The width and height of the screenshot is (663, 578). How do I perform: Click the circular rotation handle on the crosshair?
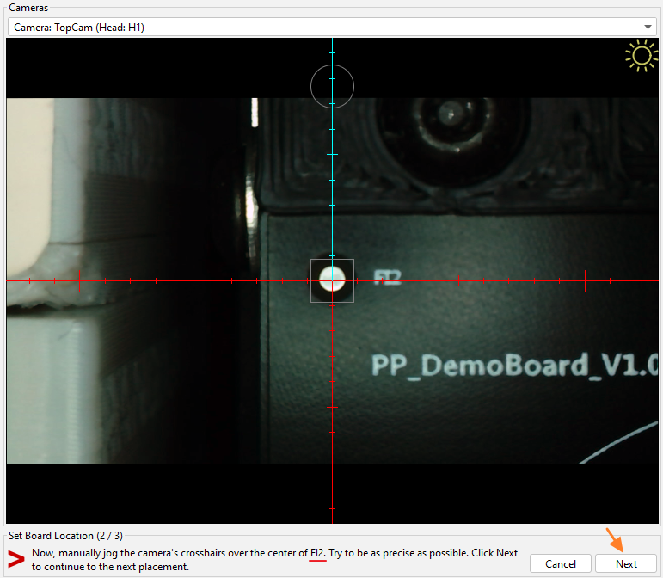[x=332, y=86]
